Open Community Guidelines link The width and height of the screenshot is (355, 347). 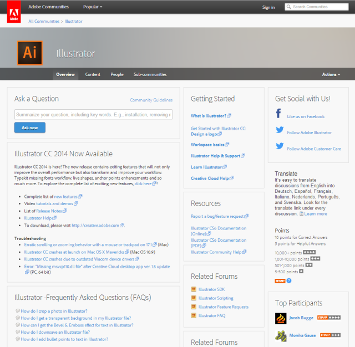point(151,100)
